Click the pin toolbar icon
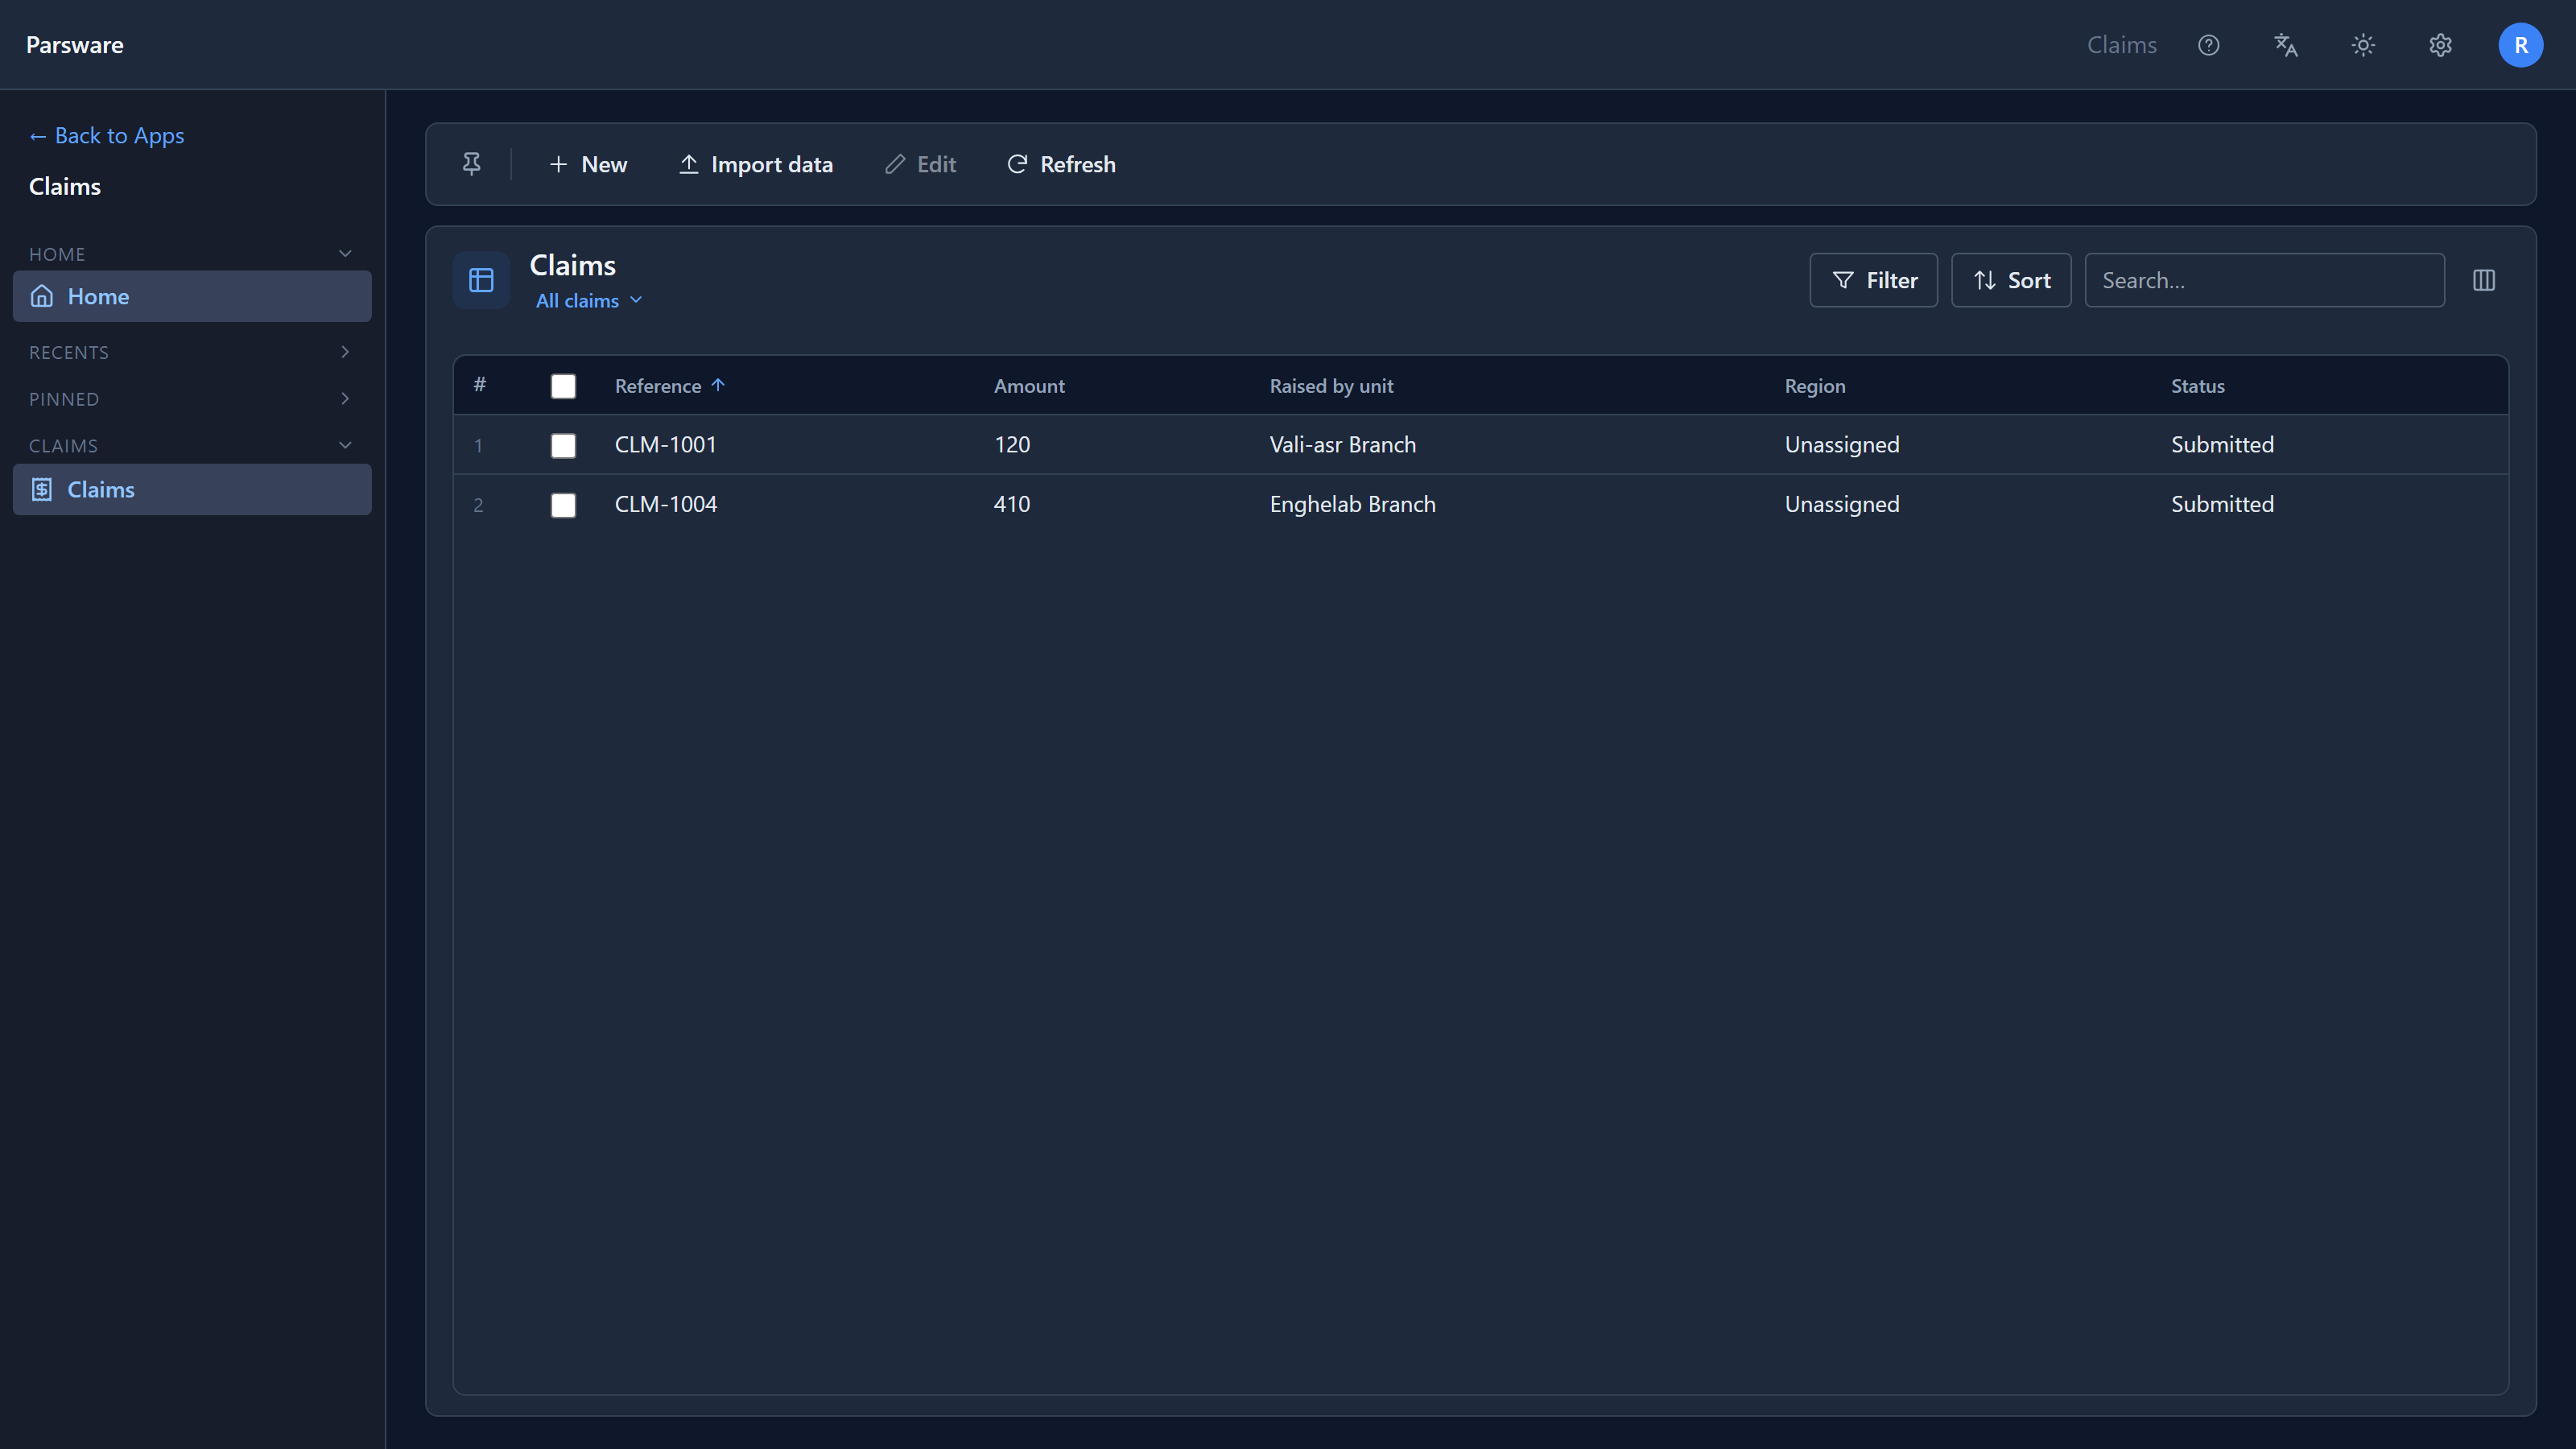 pos(471,164)
